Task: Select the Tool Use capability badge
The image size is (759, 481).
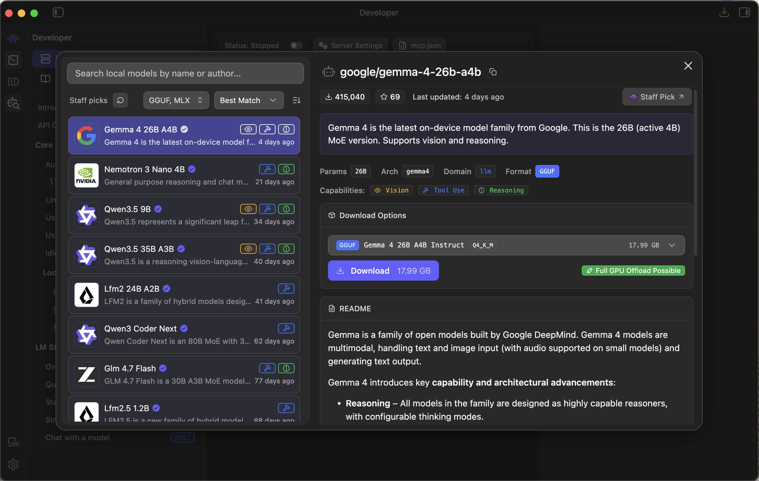Action: tap(443, 190)
